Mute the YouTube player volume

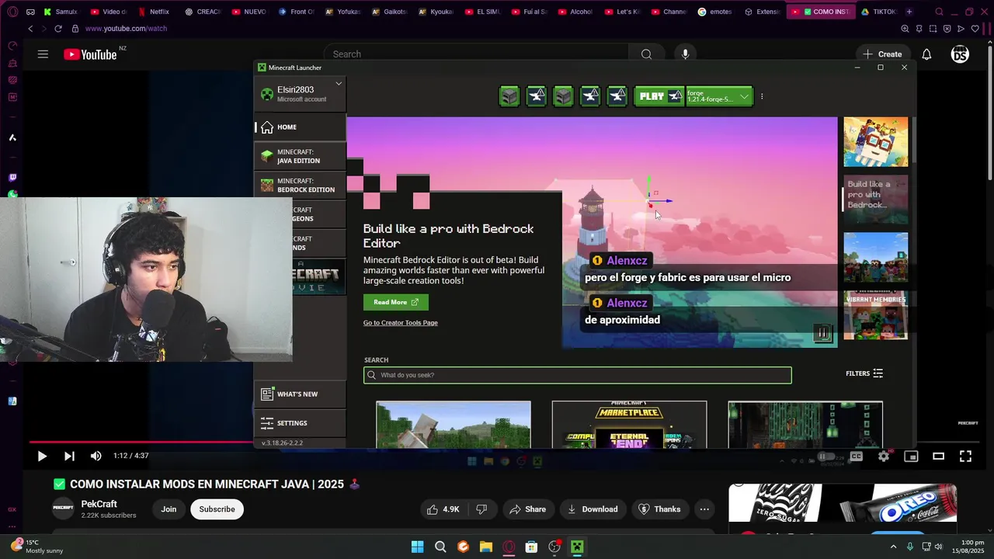(96, 457)
